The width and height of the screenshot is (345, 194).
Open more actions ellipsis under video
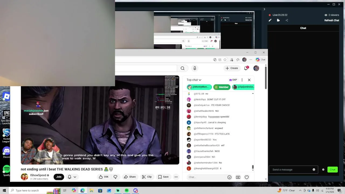(176, 177)
